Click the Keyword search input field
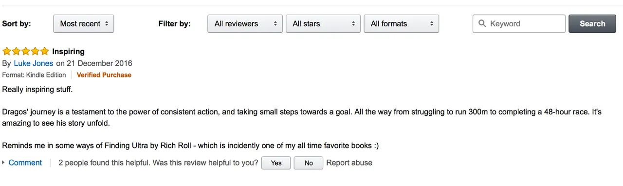Image resolution: width=623 pixels, height=186 pixels. coord(519,23)
